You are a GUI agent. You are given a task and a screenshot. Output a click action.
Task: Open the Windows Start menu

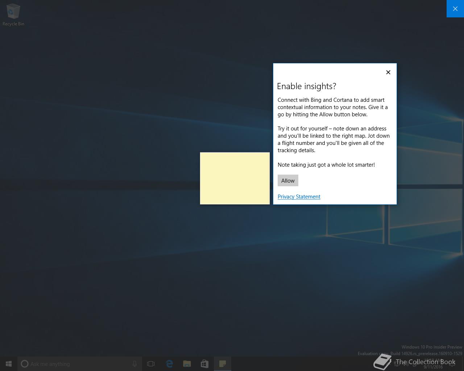[9, 364]
